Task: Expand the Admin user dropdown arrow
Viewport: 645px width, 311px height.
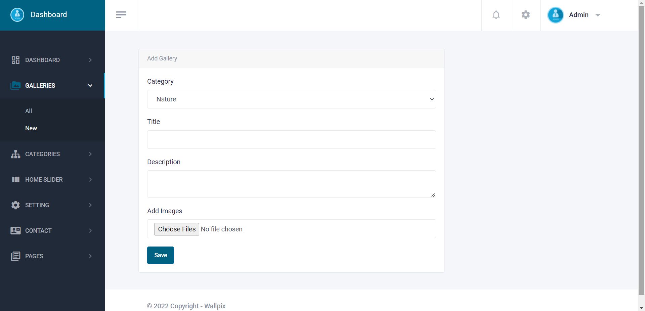Action: point(598,15)
